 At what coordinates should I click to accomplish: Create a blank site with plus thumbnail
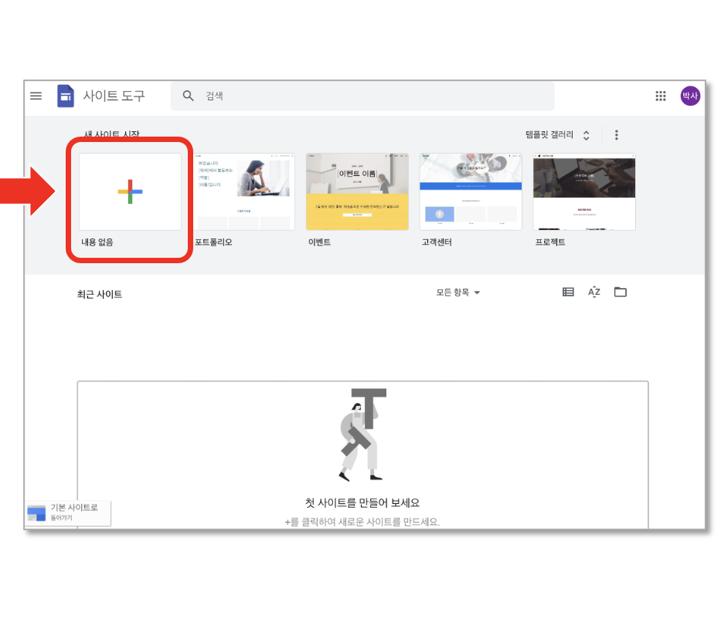pyautogui.click(x=130, y=191)
